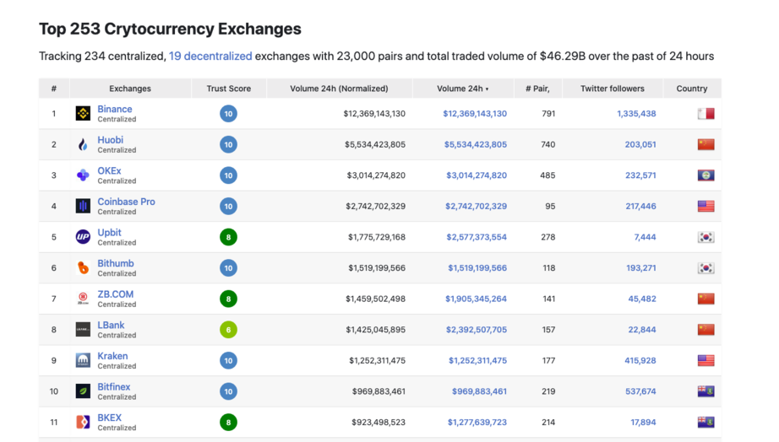Click the Bithumb logo icon
This screenshot has height=442, width=779.
coord(83,268)
